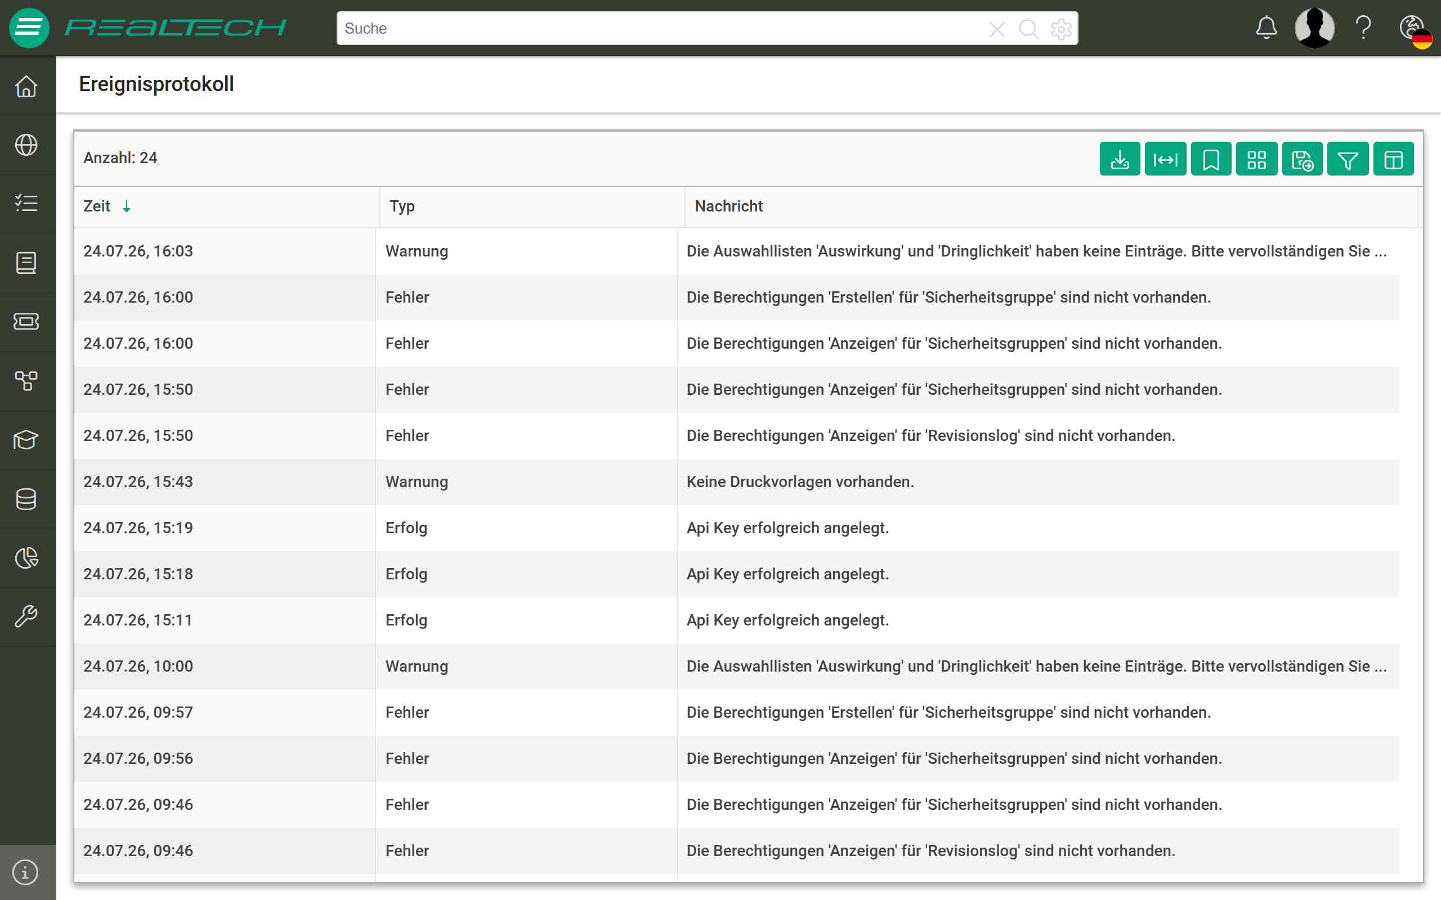Click the 'Anzahl: 24' count label
The width and height of the screenshot is (1441, 900).
[x=120, y=157]
